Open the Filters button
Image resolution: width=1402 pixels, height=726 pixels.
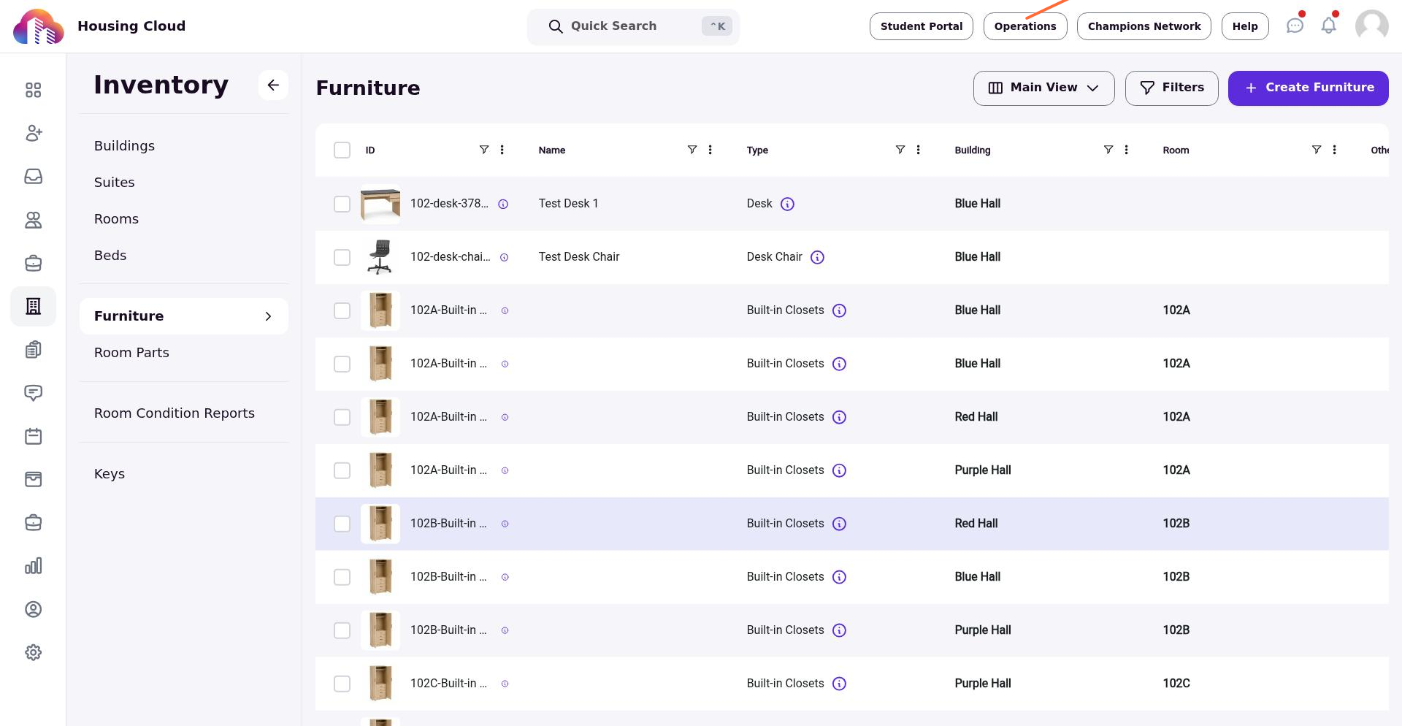(x=1171, y=88)
